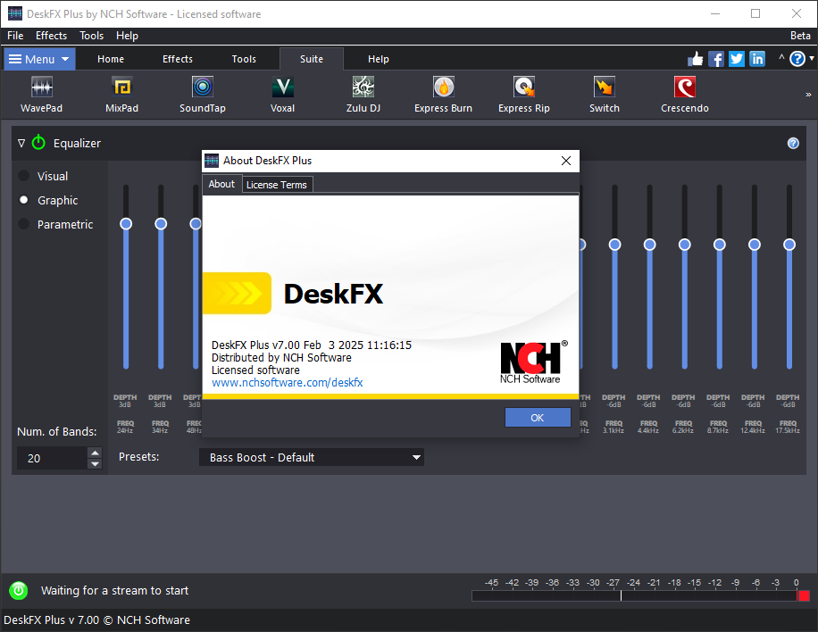Click the 8.7kHz band slider handle
Image resolution: width=818 pixels, height=632 pixels.
click(720, 245)
